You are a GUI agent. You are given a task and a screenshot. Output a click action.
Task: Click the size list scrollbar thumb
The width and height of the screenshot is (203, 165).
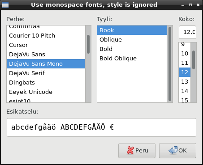coord(194,60)
